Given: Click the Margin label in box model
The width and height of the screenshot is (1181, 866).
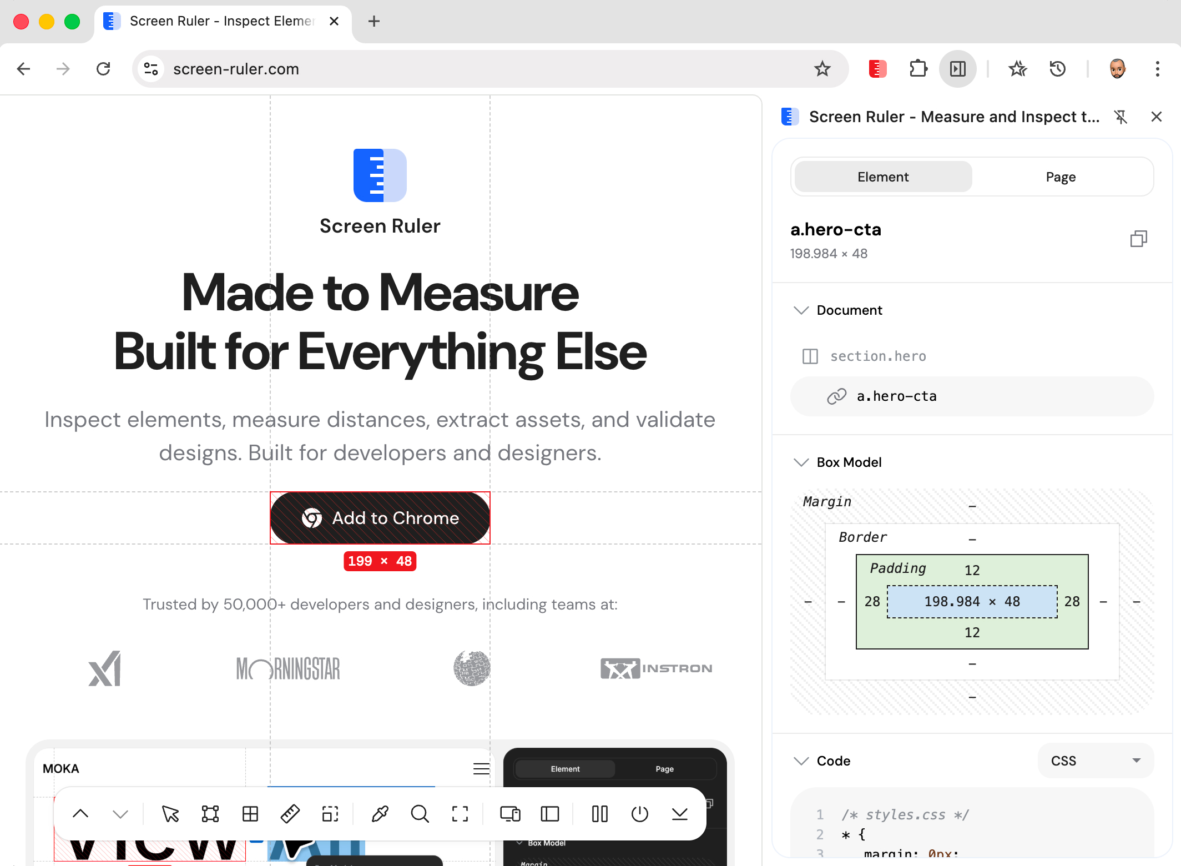Looking at the screenshot, I should [827, 502].
